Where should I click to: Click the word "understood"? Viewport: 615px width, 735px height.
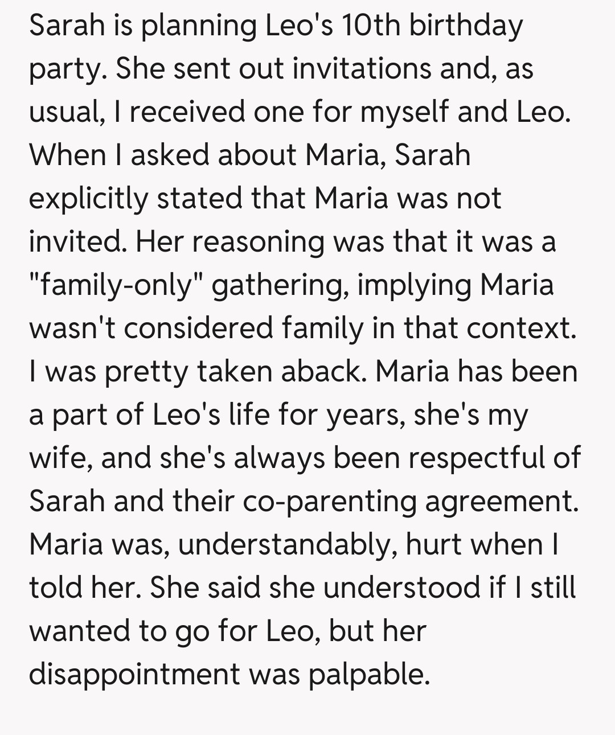click(401, 588)
